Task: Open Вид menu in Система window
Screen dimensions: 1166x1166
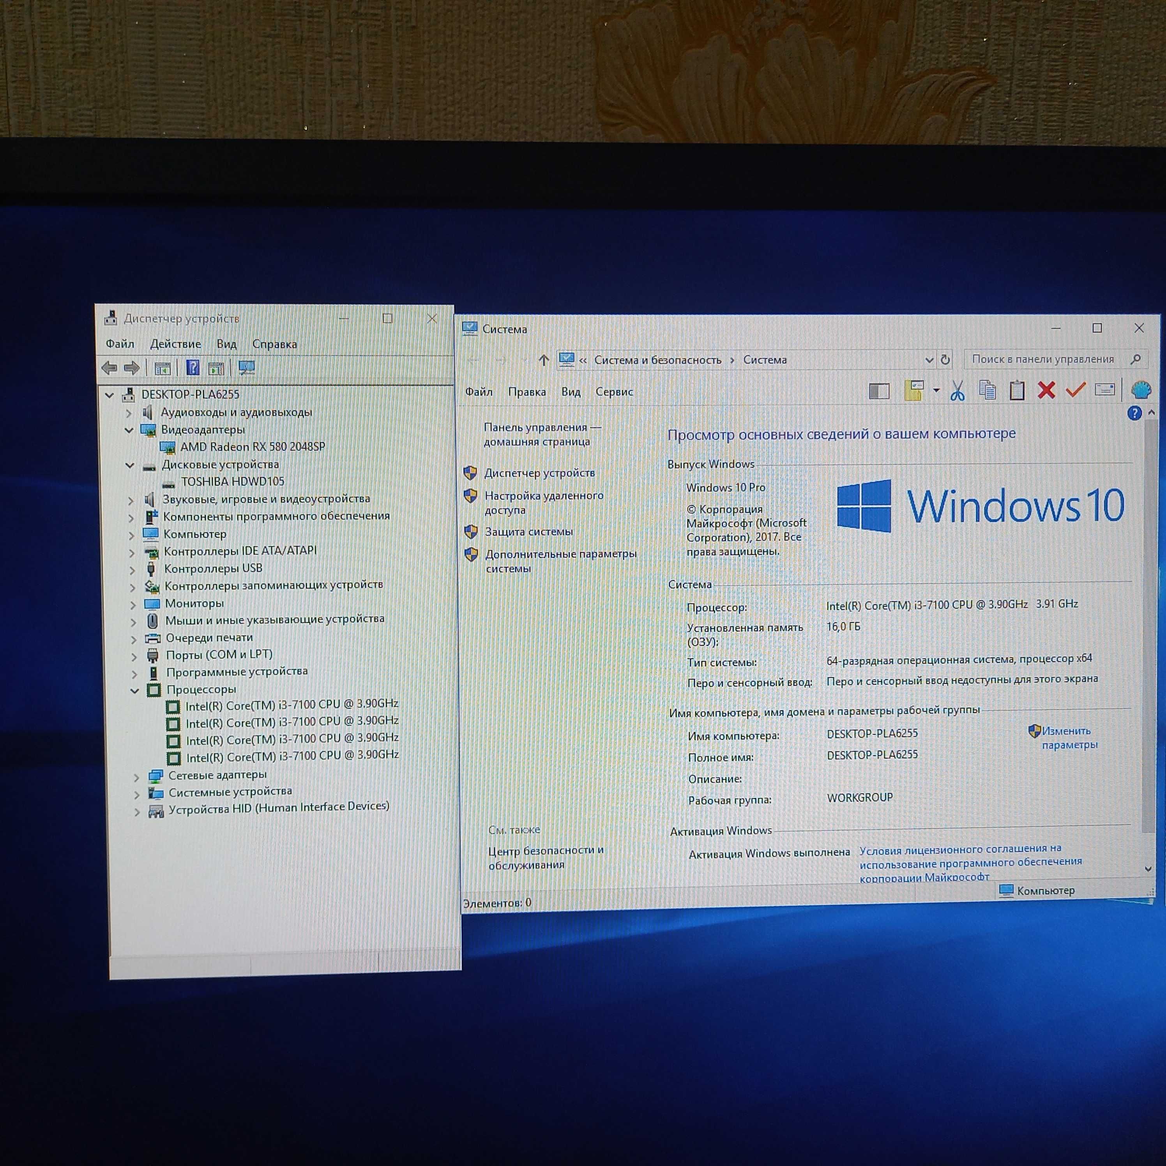Action: coord(571,392)
